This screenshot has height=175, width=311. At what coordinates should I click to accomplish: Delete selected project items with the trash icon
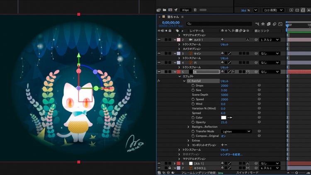click(x=195, y=10)
